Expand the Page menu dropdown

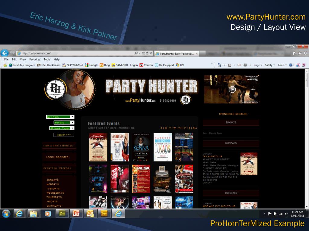click(258, 65)
